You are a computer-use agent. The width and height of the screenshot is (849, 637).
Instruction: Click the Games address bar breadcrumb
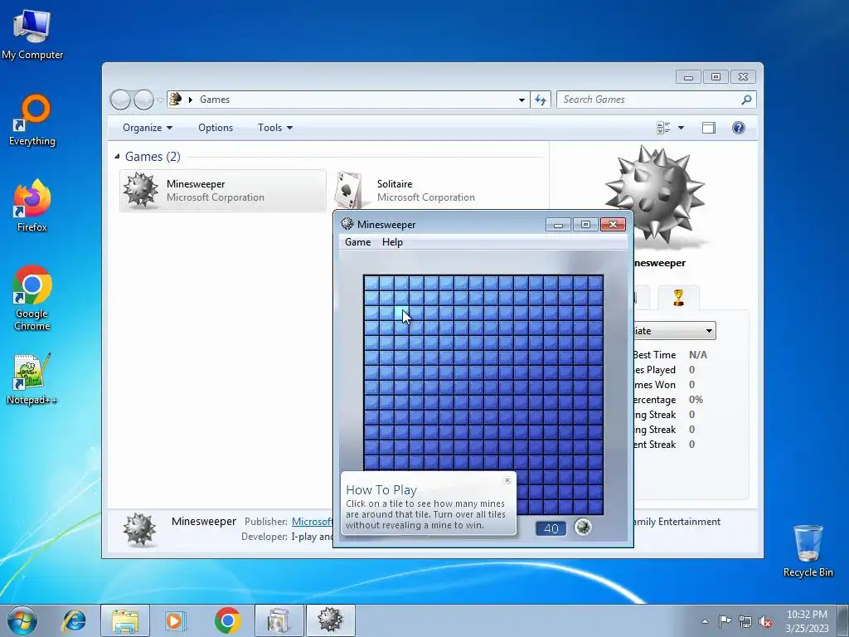click(x=215, y=100)
